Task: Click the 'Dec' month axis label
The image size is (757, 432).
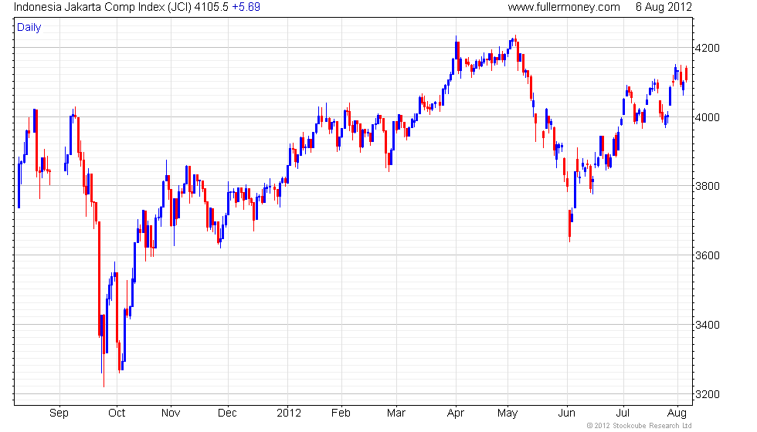Action: (227, 413)
